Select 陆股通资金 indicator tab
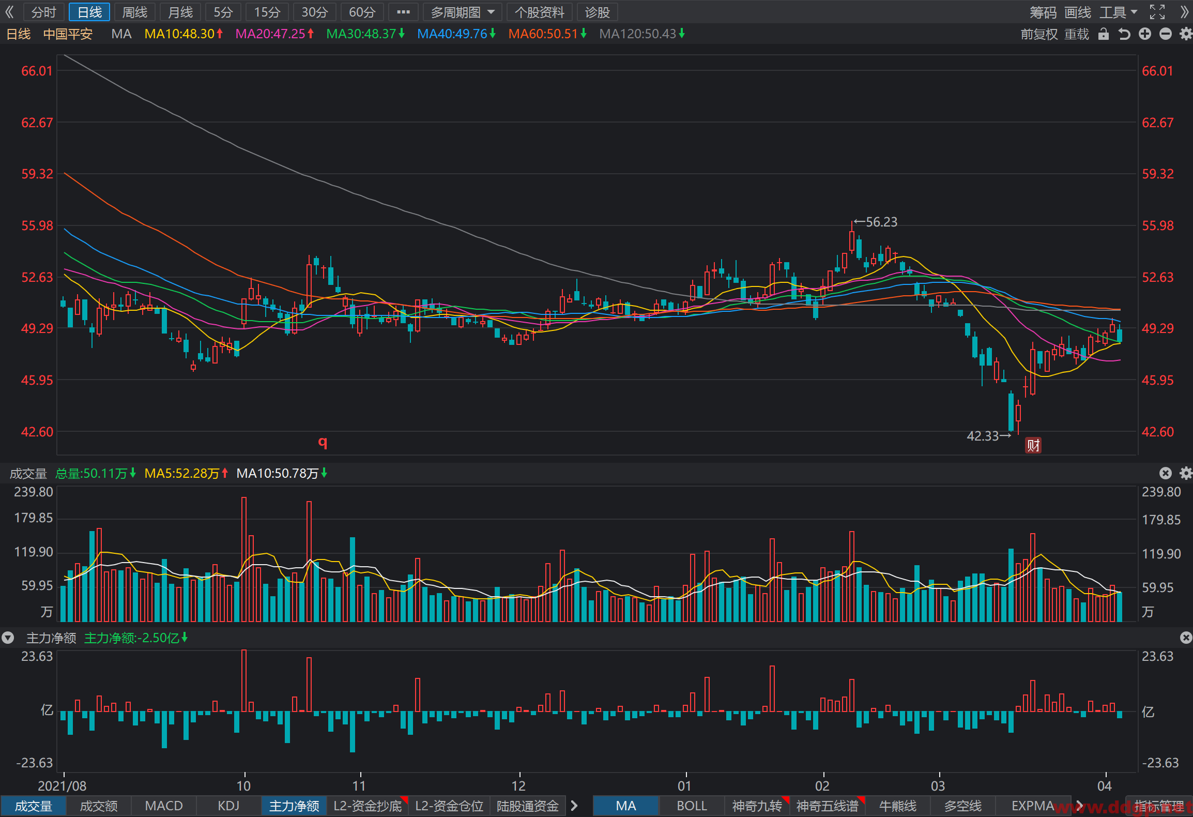 pyautogui.click(x=528, y=806)
